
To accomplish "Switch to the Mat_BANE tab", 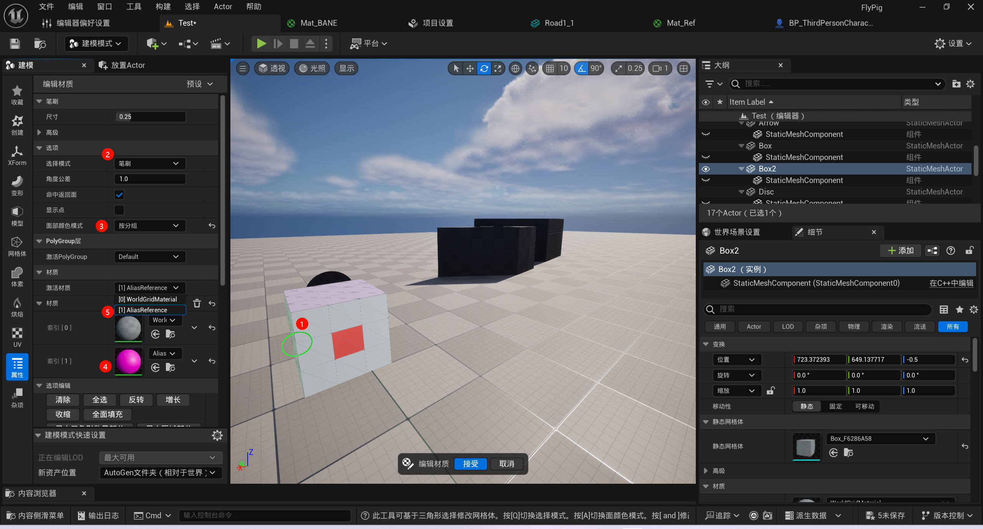I will 318,23.
